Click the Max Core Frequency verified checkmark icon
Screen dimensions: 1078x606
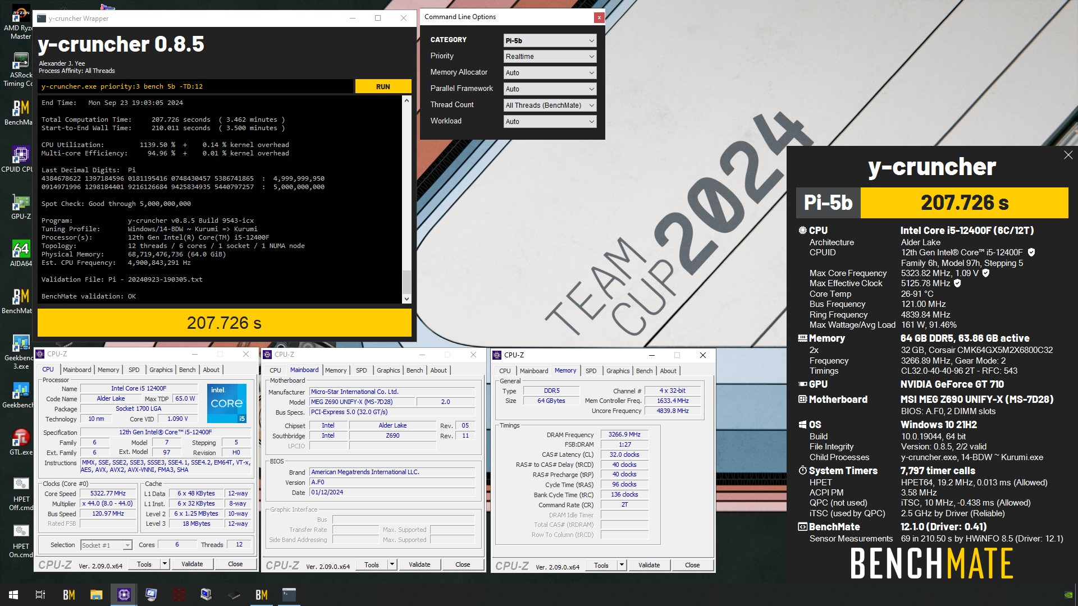click(x=986, y=273)
